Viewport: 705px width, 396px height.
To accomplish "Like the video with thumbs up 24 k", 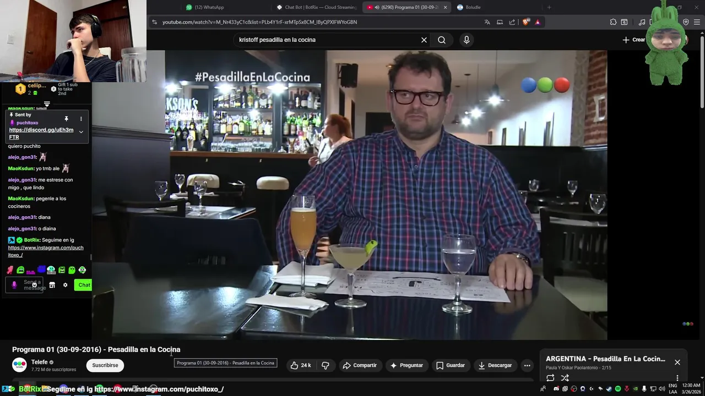I will pyautogui.click(x=301, y=365).
